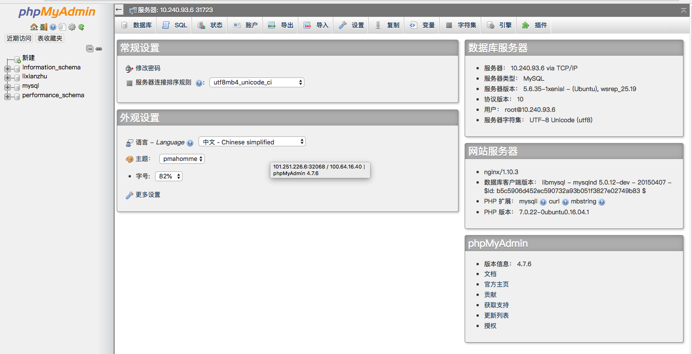Expand the performance_schema tree node

[8, 96]
